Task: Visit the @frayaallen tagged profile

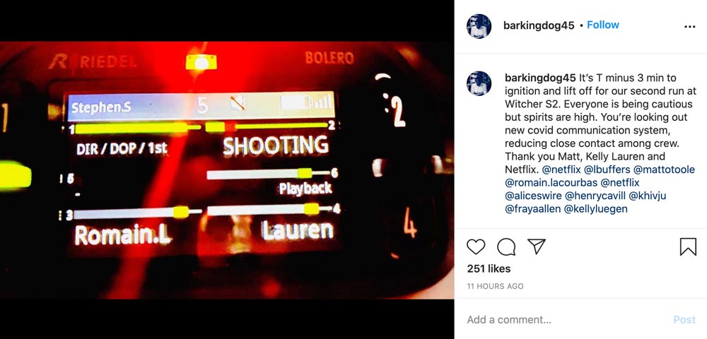Action: coord(532,209)
